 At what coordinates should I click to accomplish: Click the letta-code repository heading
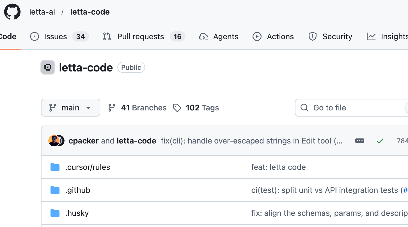click(86, 68)
